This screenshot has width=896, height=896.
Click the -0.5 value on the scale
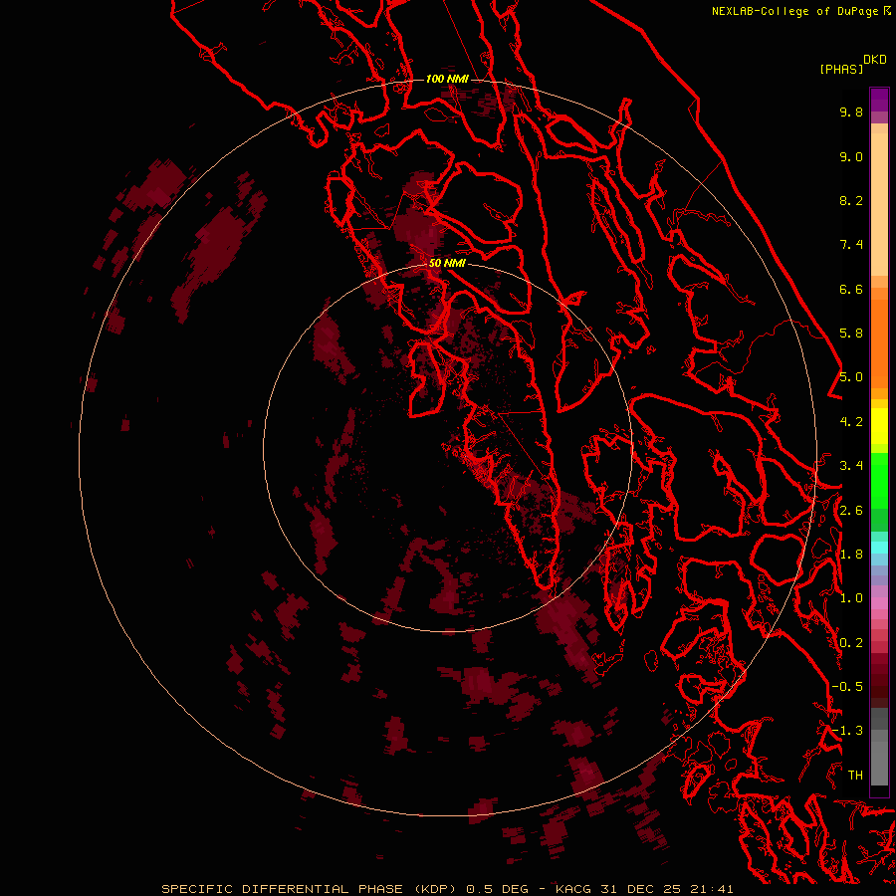click(847, 687)
